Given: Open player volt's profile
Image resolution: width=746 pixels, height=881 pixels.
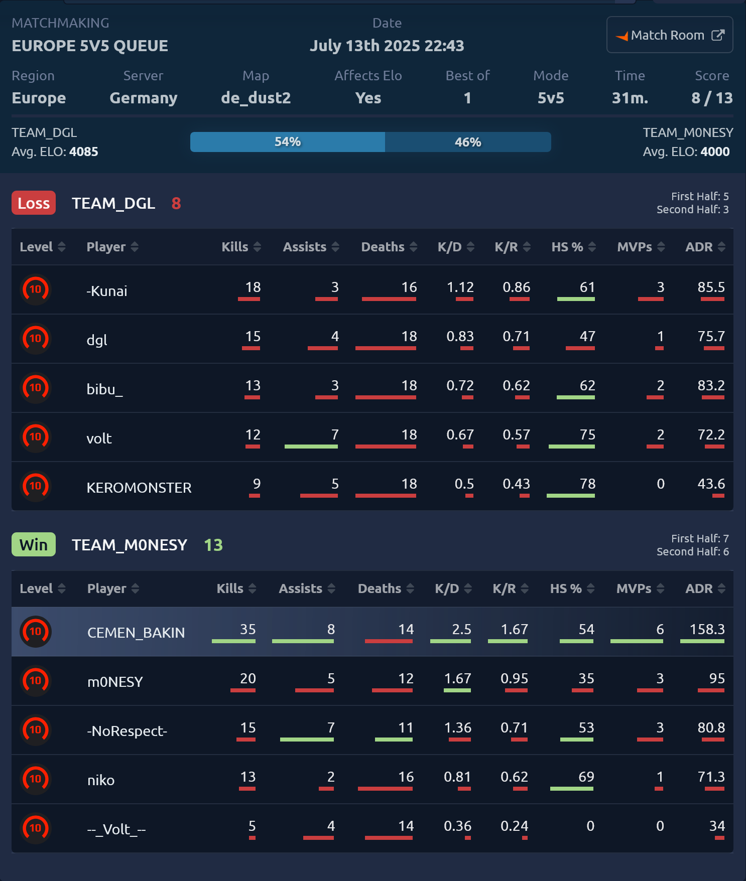Looking at the screenshot, I should click(99, 438).
